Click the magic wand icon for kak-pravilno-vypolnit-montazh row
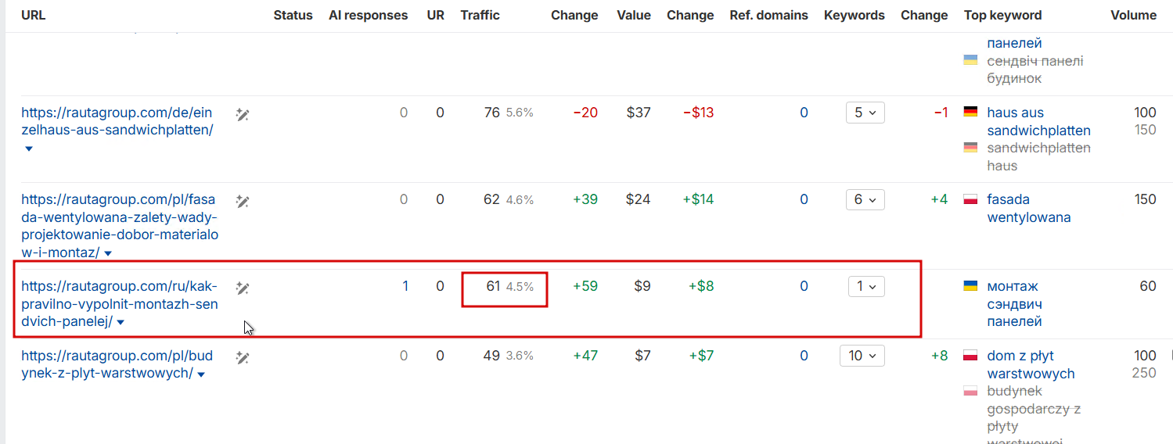This screenshot has width=1173, height=444. 243,288
